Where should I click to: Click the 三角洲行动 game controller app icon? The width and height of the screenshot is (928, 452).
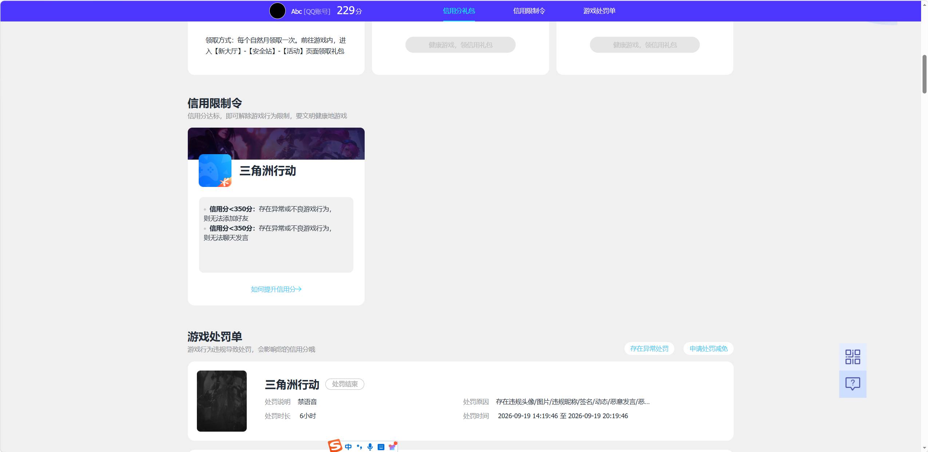[x=215, y=171]
